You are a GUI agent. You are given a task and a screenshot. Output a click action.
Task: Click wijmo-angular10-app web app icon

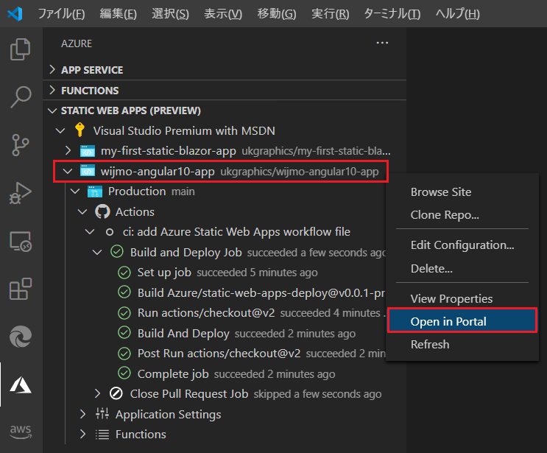tap(88, 171)
